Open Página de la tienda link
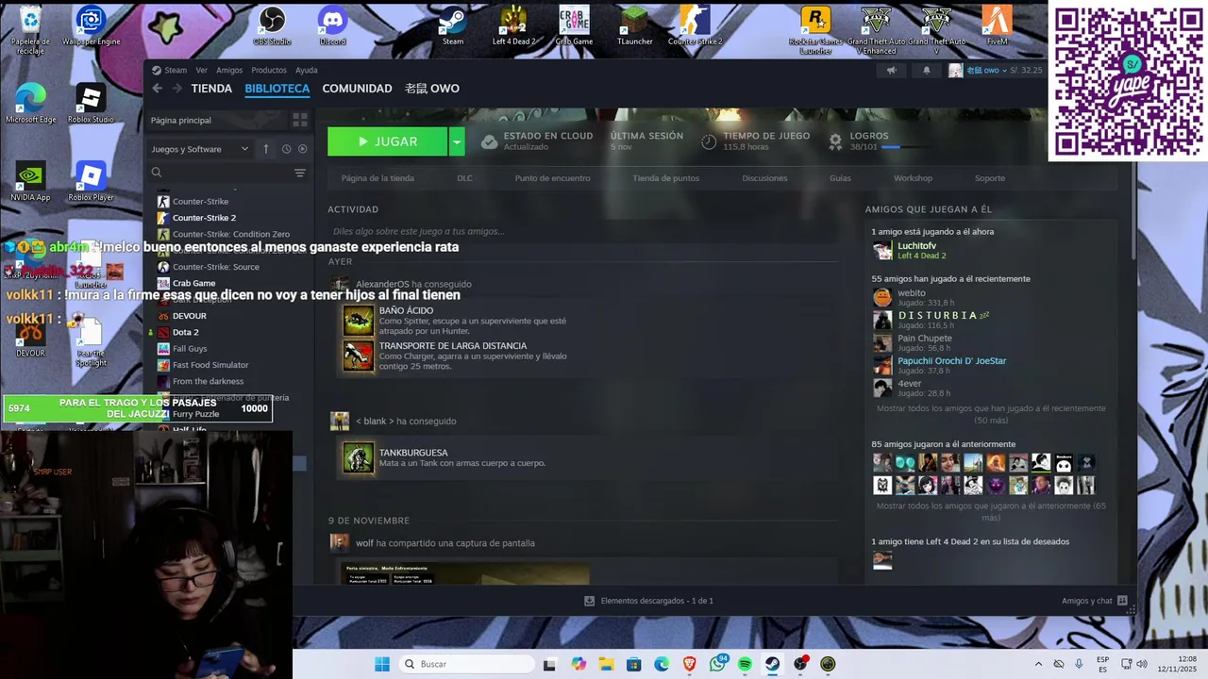1208x679 pixels. point(377,178)
